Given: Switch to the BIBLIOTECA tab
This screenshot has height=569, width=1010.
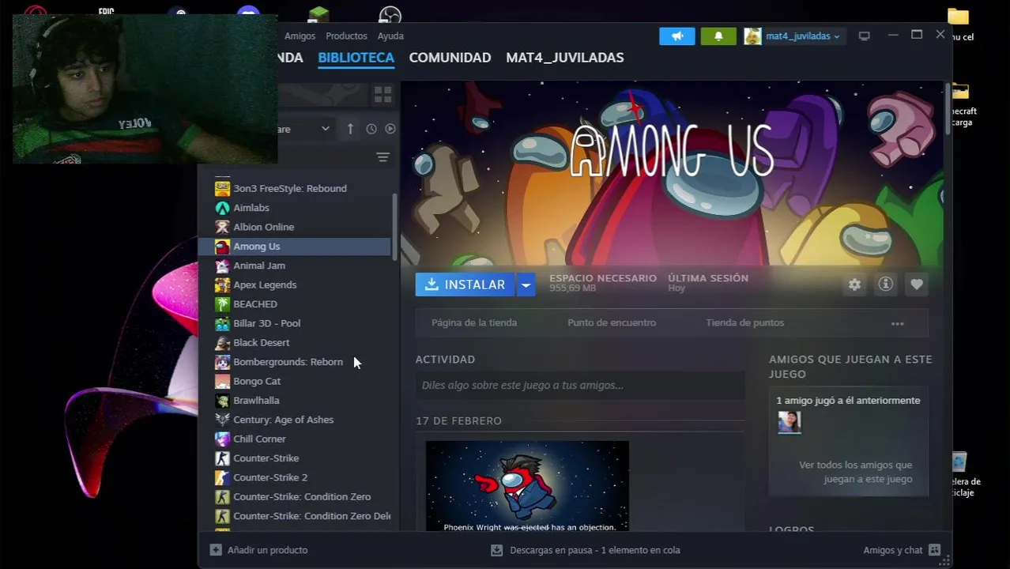Looking at the screenshot, I should (x=356, y=58).
